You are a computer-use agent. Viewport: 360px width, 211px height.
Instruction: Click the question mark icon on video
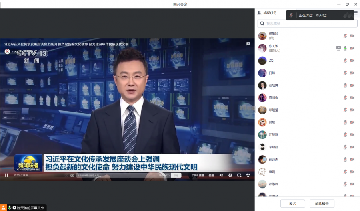coord(248,44)
